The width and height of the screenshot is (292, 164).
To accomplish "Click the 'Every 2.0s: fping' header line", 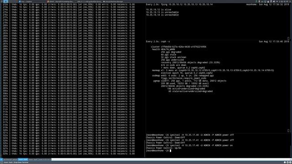I will pos(179,4).
